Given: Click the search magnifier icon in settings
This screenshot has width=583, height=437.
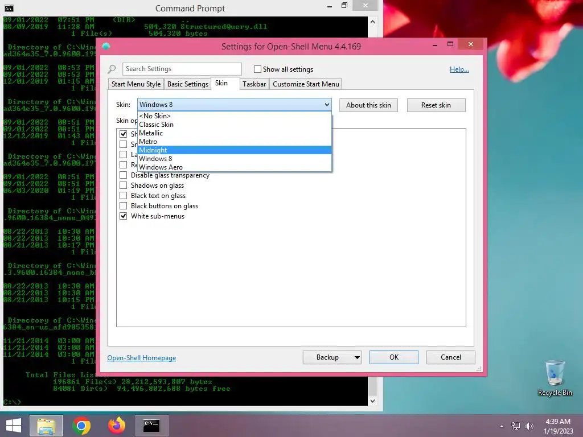Looking at the screenshot, I should click(112, 69).
